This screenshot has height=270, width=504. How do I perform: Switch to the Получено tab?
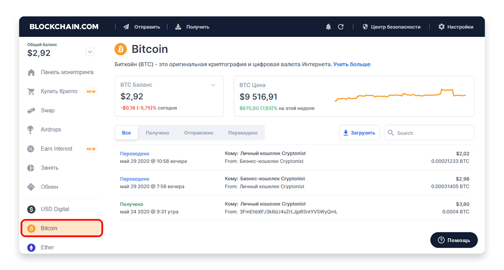point(157,133)
